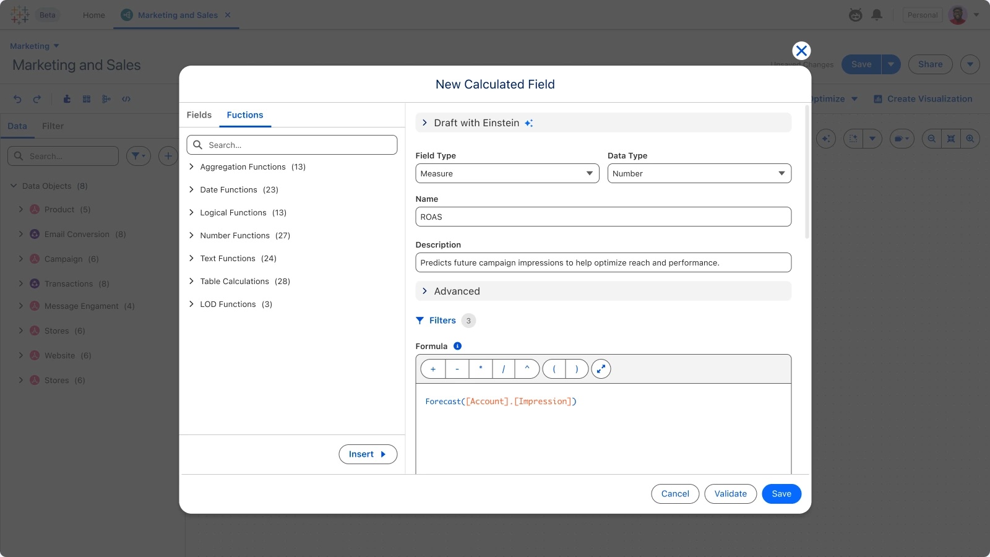Expand Draft with Einstein section

[x=603, y=123]
